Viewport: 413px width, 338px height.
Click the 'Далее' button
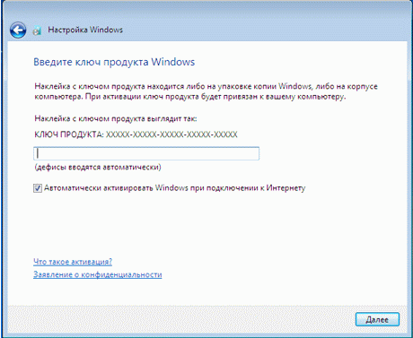[x=377, y=319]
